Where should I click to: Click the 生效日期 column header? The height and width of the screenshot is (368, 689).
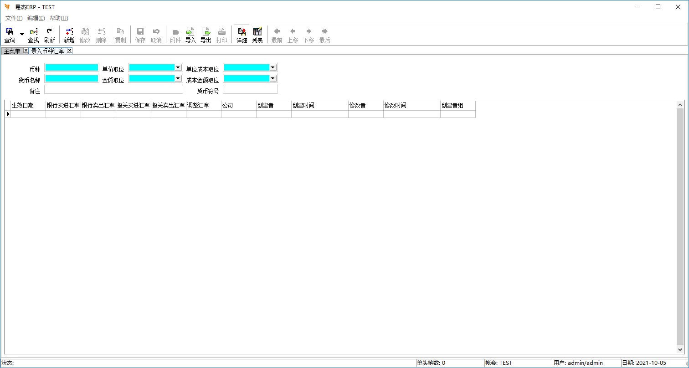point(28,105)
